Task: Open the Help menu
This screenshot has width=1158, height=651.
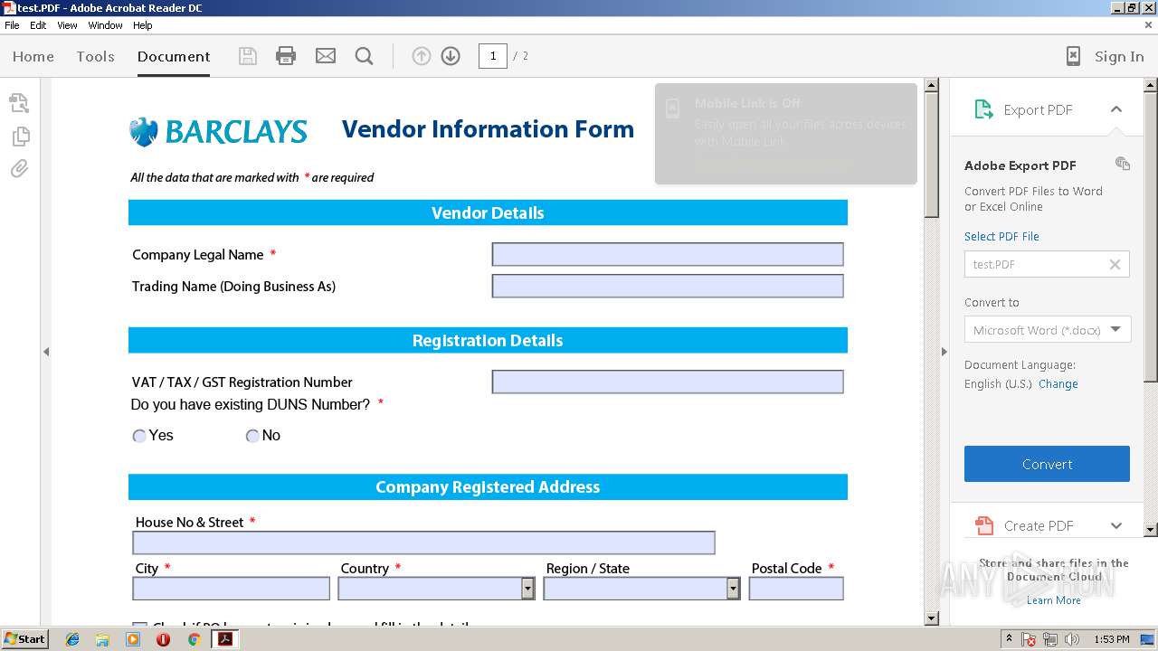Action: click(x=143, y=25)
